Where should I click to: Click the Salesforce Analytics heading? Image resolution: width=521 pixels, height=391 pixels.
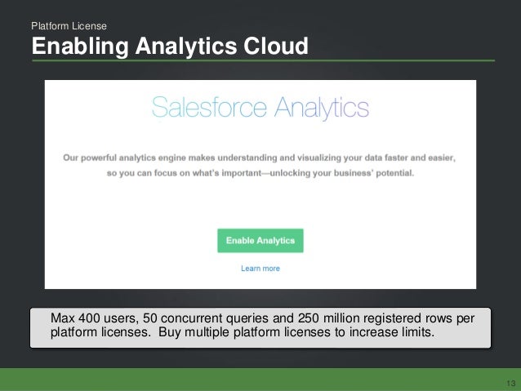point(260,107)
